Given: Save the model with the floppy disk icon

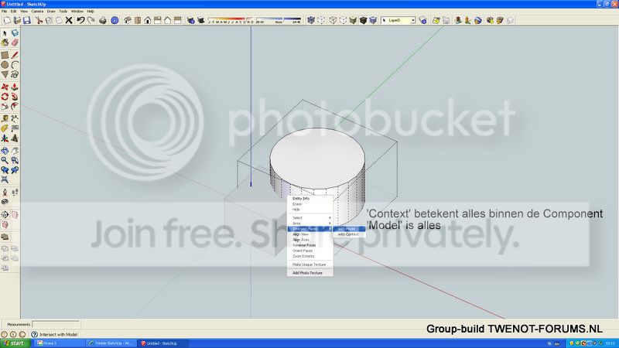Looking at the screenshot, I should click(x=27, y=20).
